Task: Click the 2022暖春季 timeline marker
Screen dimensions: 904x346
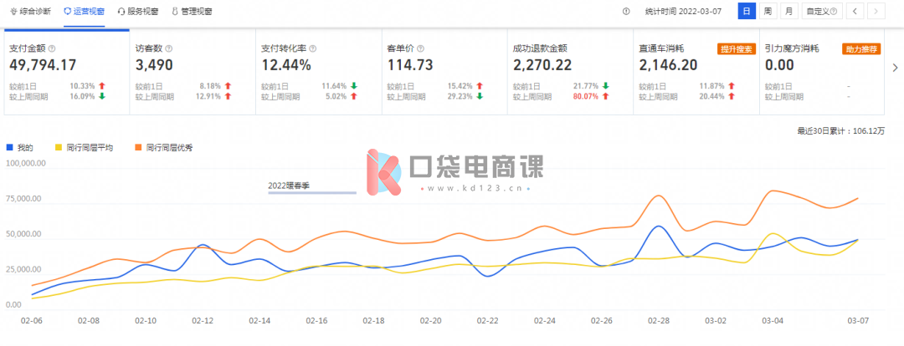Action: tap(290, 186)
